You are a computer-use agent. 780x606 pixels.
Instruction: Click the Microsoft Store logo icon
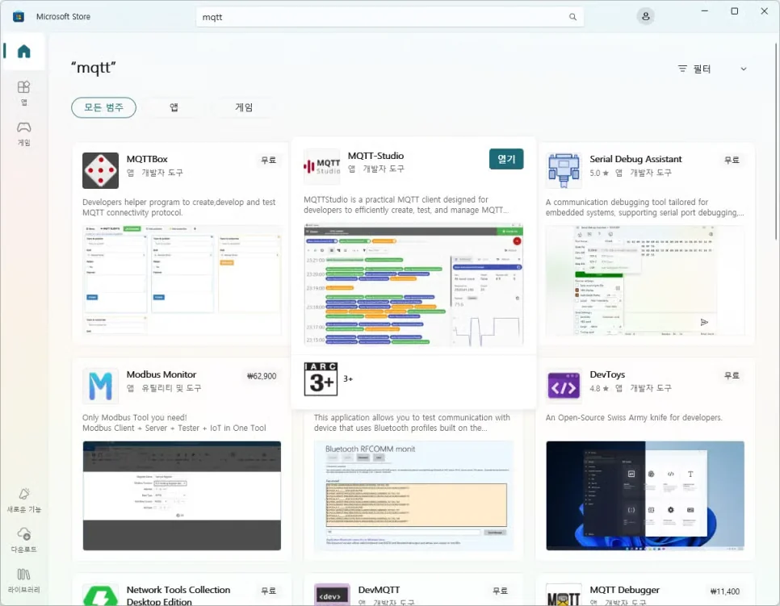(x=19, y=16)
